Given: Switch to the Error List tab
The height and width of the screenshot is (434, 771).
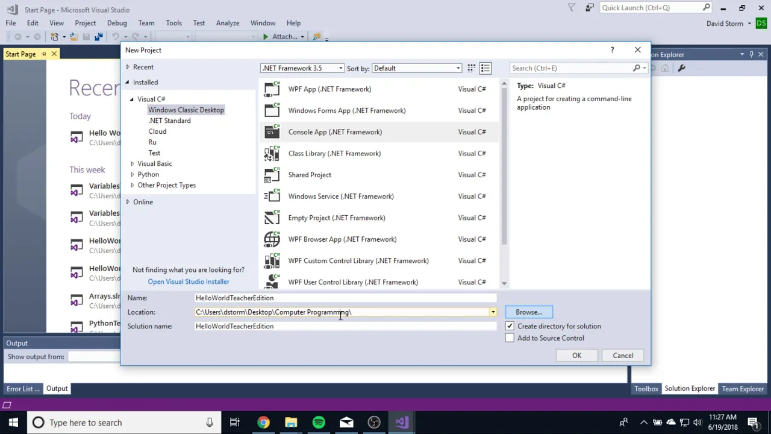Looking at the screenshot, I should click(x=23, y=389).
